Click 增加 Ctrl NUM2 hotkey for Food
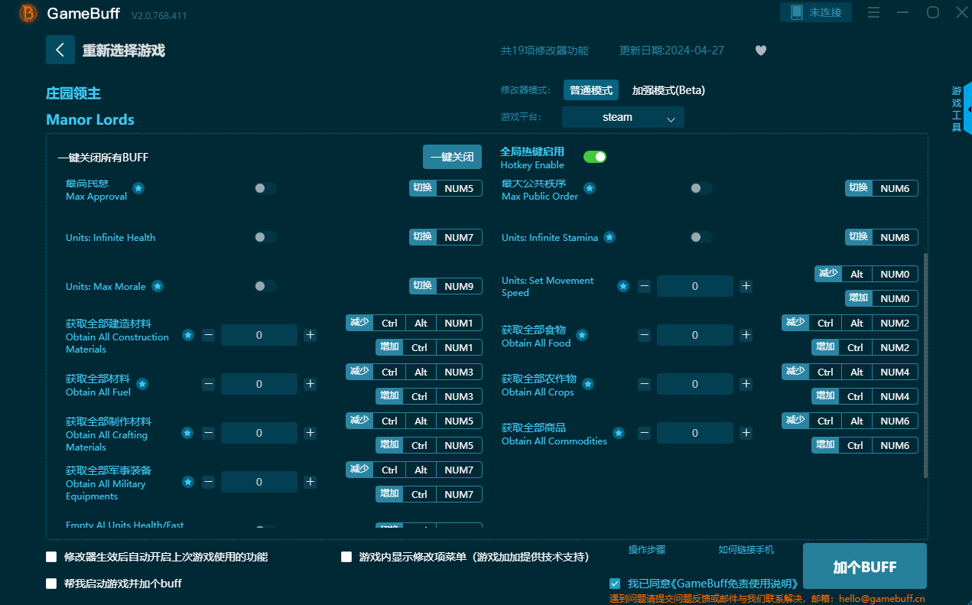This screenshot has height=605, width=972. coord(865,347)
